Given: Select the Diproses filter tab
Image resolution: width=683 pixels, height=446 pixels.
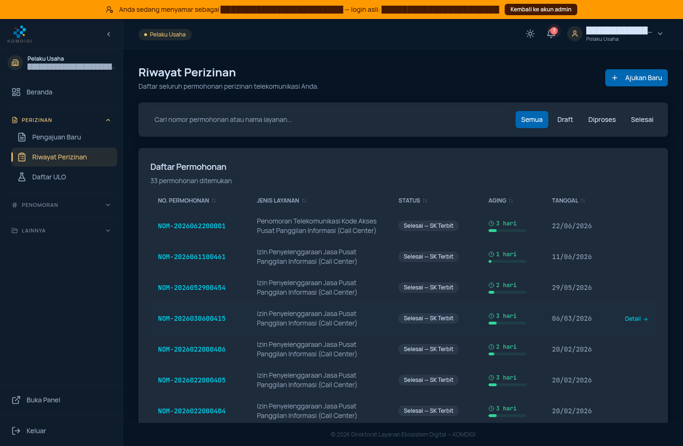Looking at the screenshot, I should pos(602,120).
